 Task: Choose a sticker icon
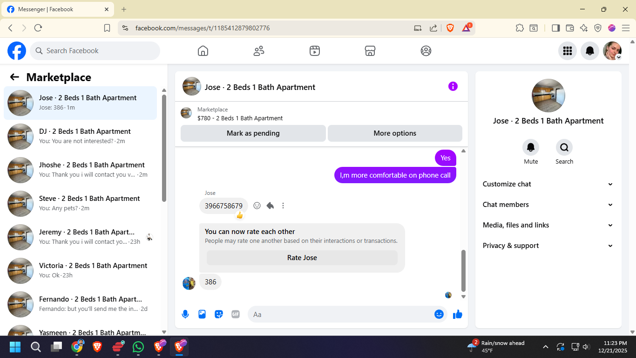click(219, 314)
